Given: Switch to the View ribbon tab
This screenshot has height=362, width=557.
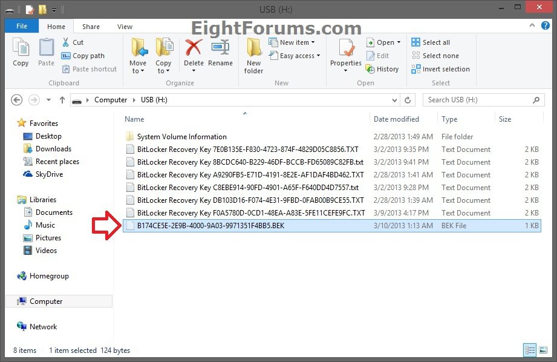Looking at the screenshot, I should click(125, 26).
